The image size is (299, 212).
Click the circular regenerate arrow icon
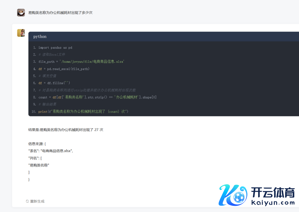(27, 201)
